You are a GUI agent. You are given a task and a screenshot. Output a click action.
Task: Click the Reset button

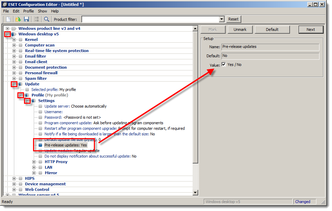(x=234, y=19)
